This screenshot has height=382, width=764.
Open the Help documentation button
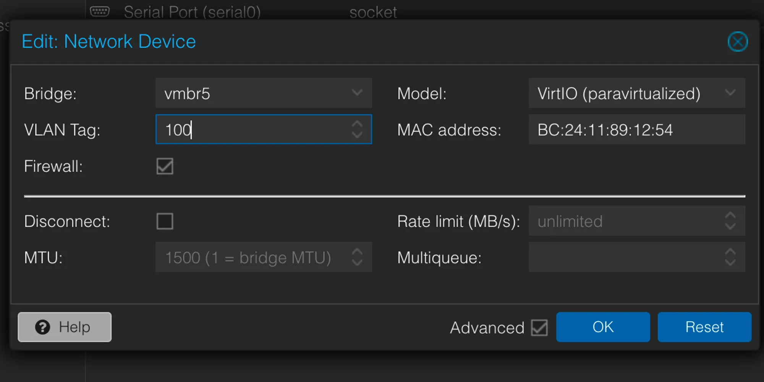(65, 327)
